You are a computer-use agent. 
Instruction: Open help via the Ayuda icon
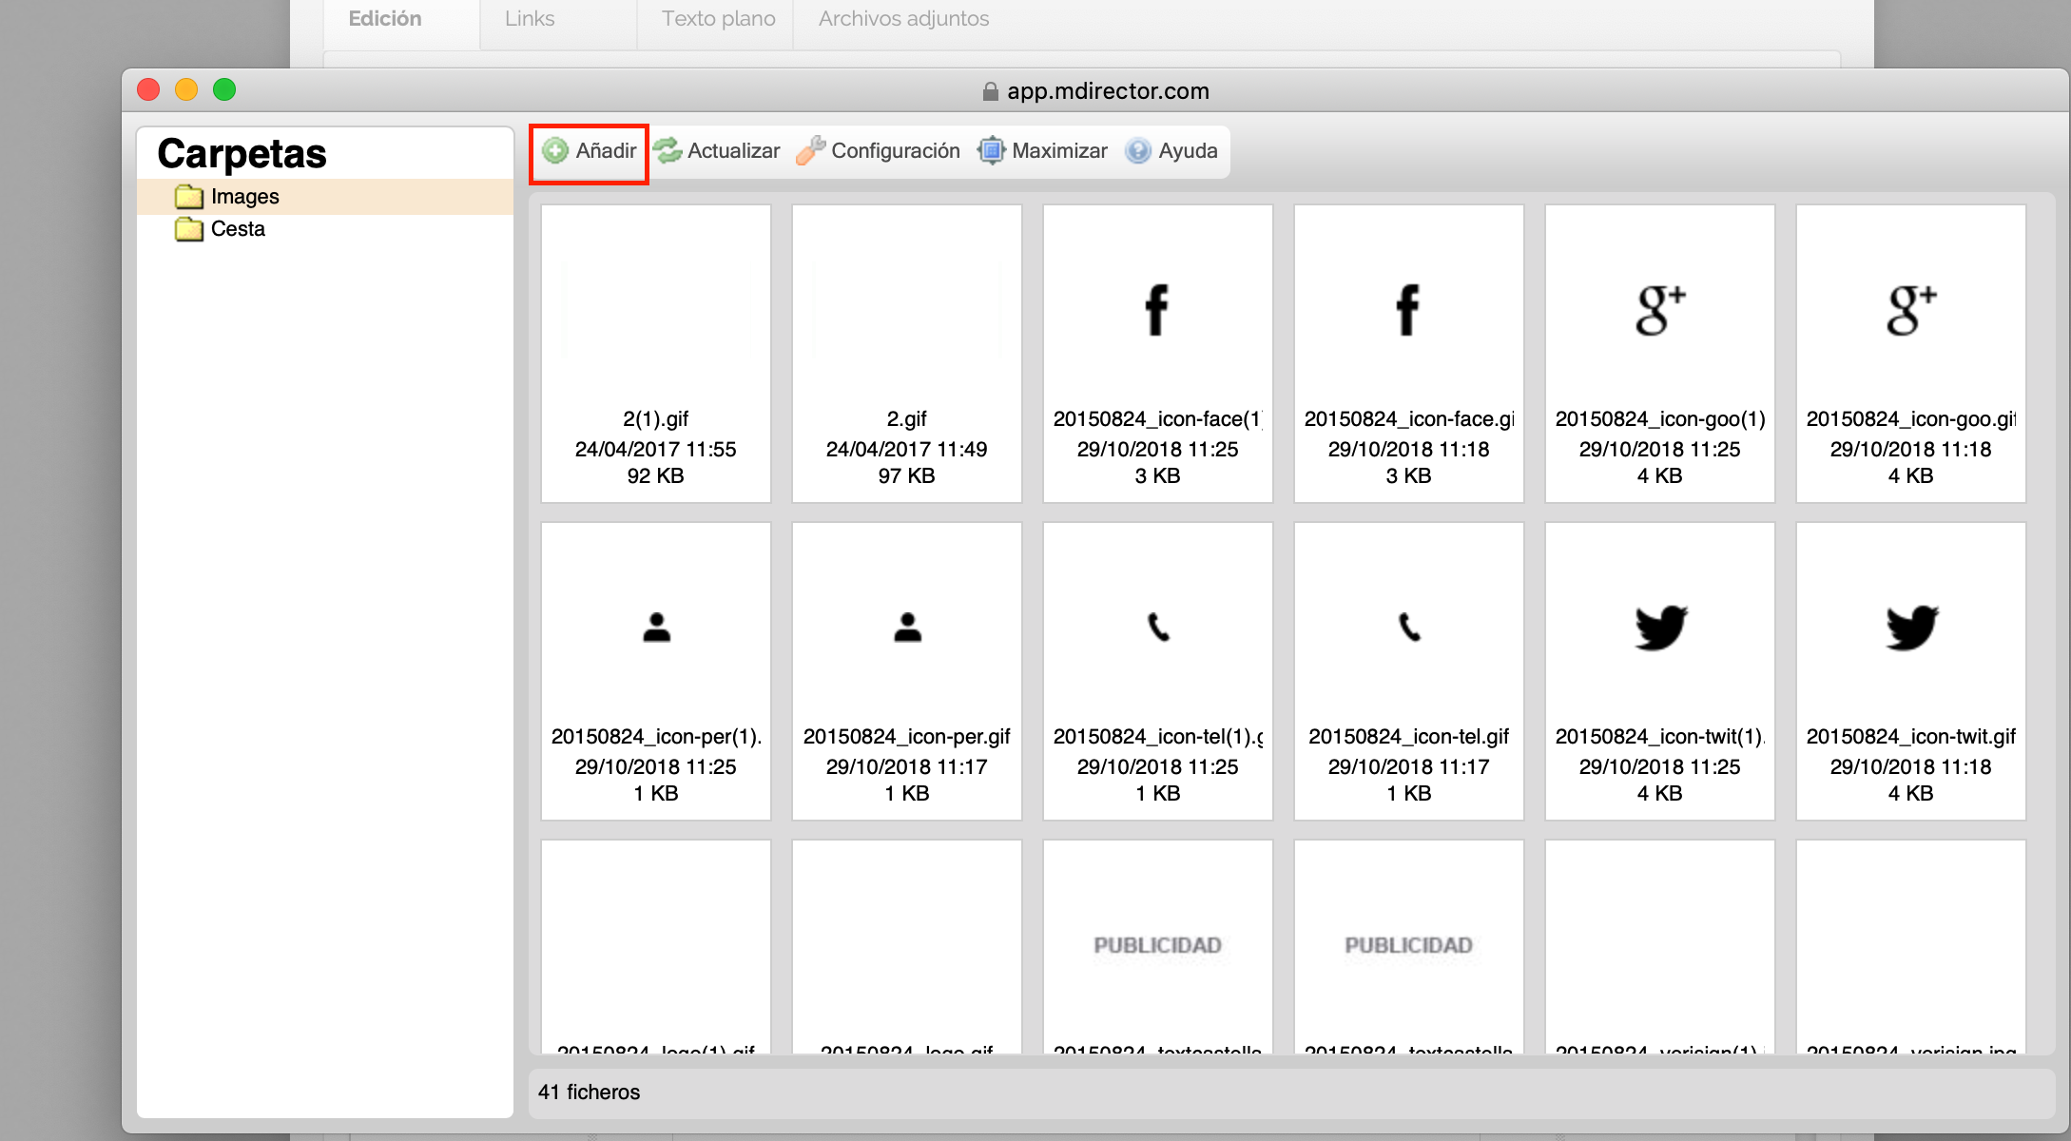(1137, 151)
